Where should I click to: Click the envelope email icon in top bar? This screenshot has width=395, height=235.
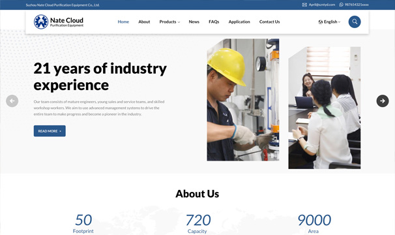pyautogui.click(x=304, y=5)
